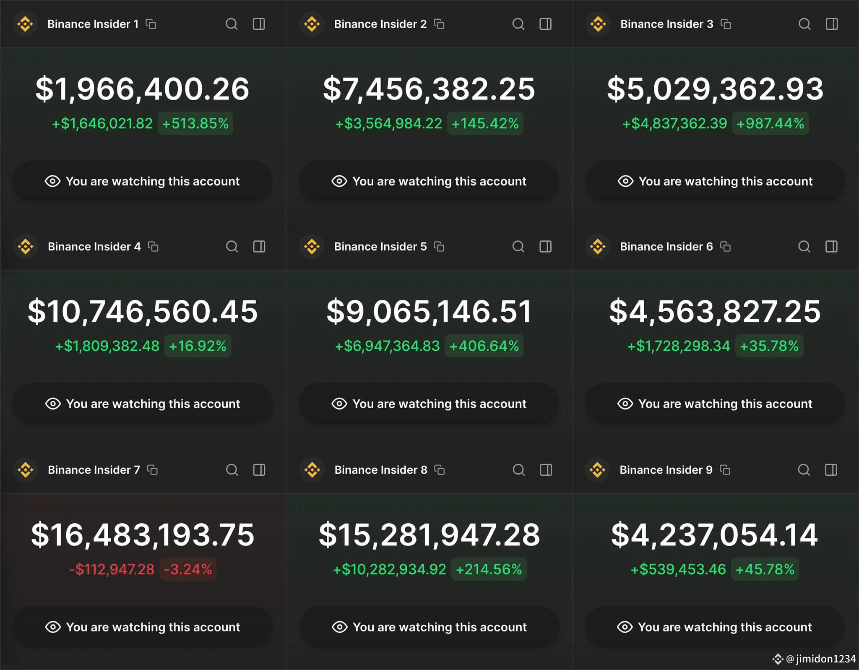This screenshot has height=670, width=859.
Task: Search within the Binance Insider 6 account
Action: pos(804,247)
